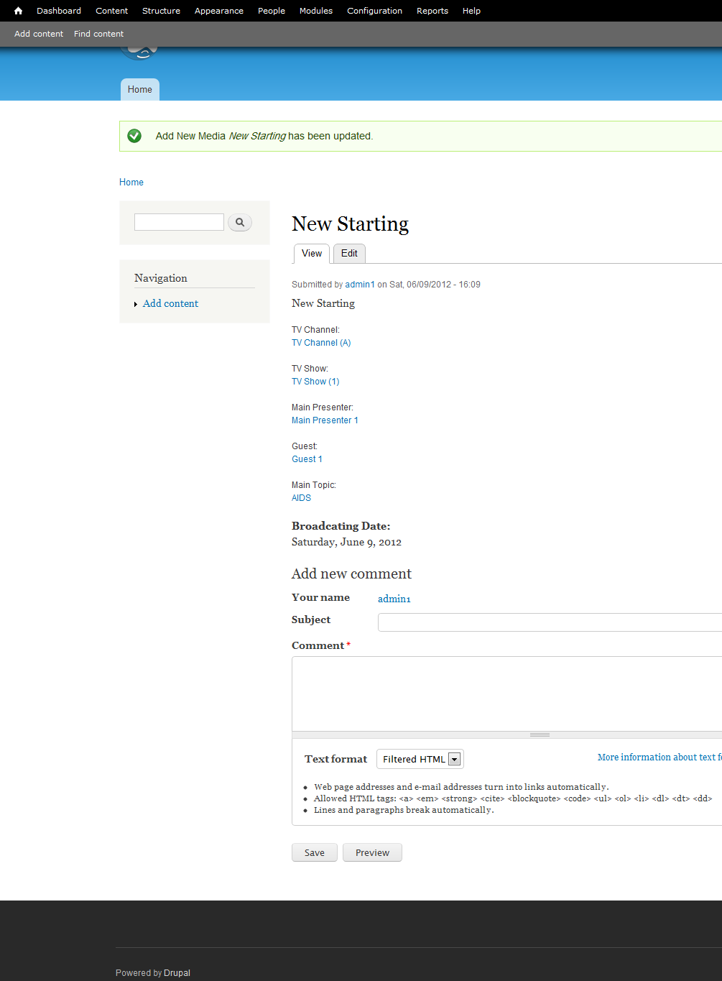Follow the Main Presenter 1 link
The image size is (722, 981).
tap(325, 420)
